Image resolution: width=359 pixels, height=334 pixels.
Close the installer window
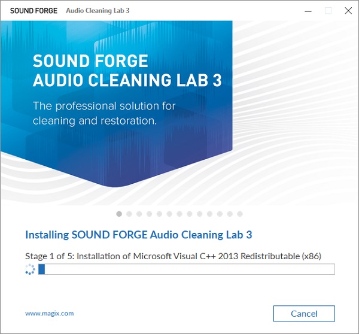348,11
